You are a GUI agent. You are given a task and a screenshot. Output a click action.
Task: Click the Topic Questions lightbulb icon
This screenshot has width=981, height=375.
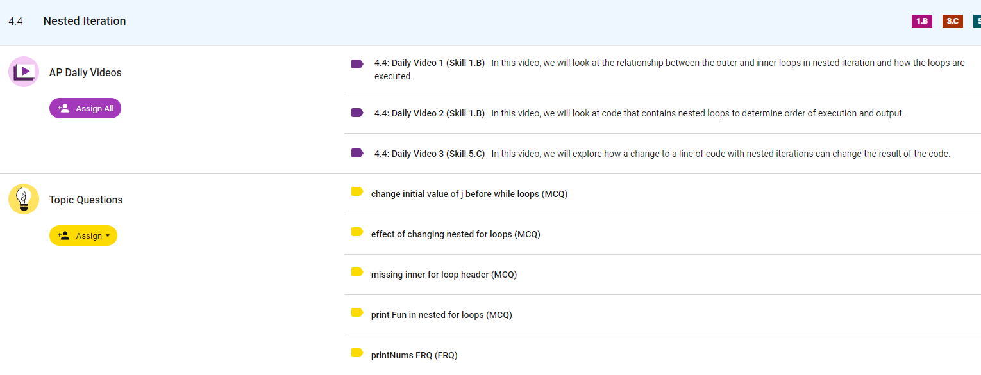(24, 199)
